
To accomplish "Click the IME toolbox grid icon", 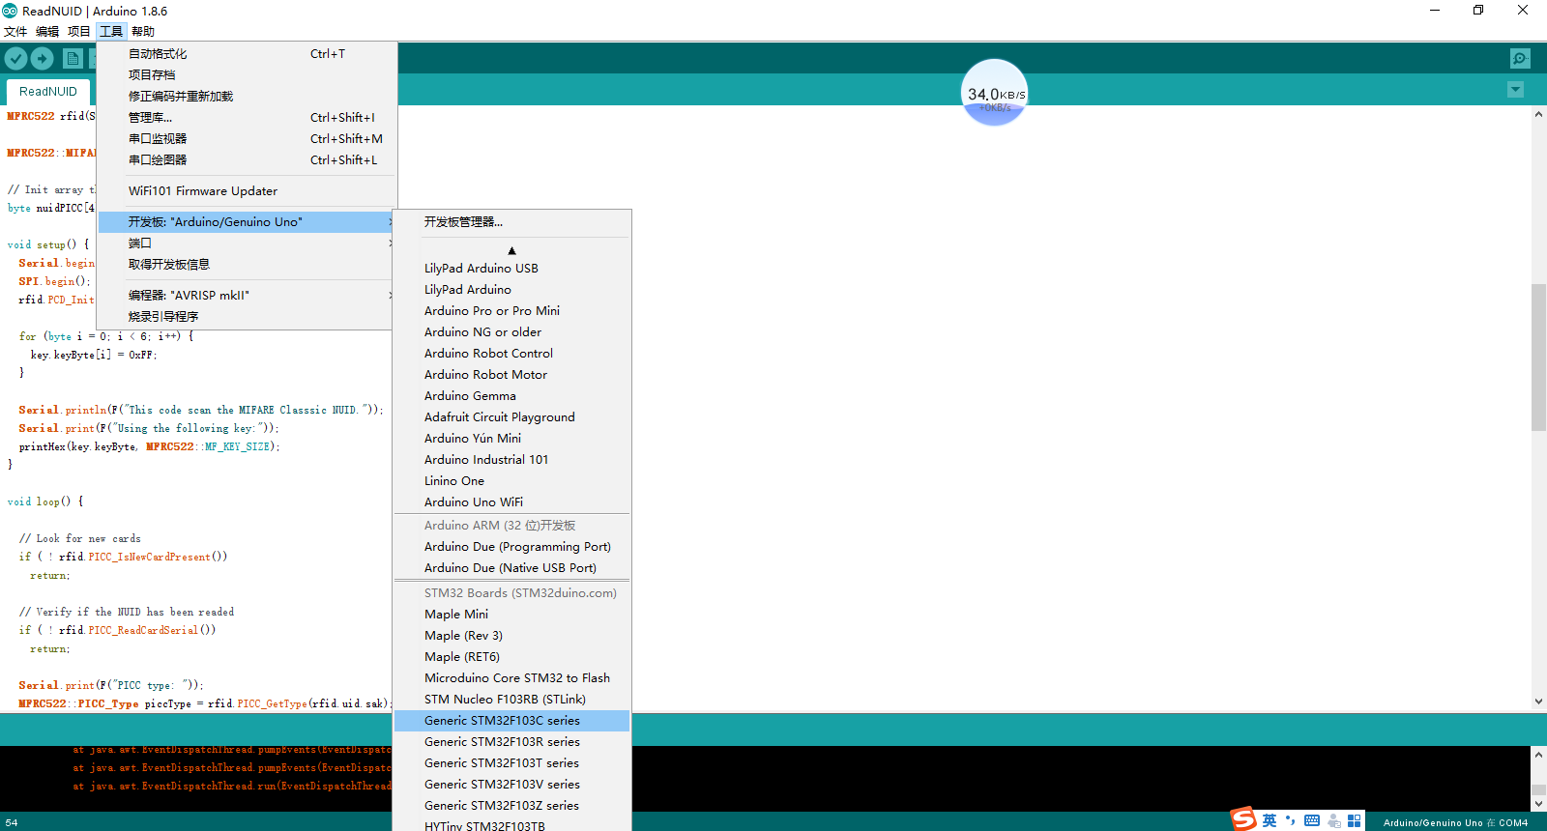I will 1354,820.
